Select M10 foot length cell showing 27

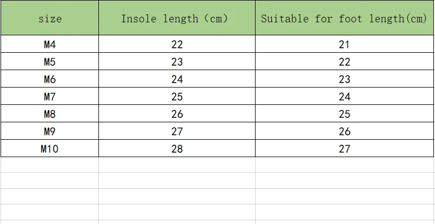pyautogui.click(x=344, y=148)
